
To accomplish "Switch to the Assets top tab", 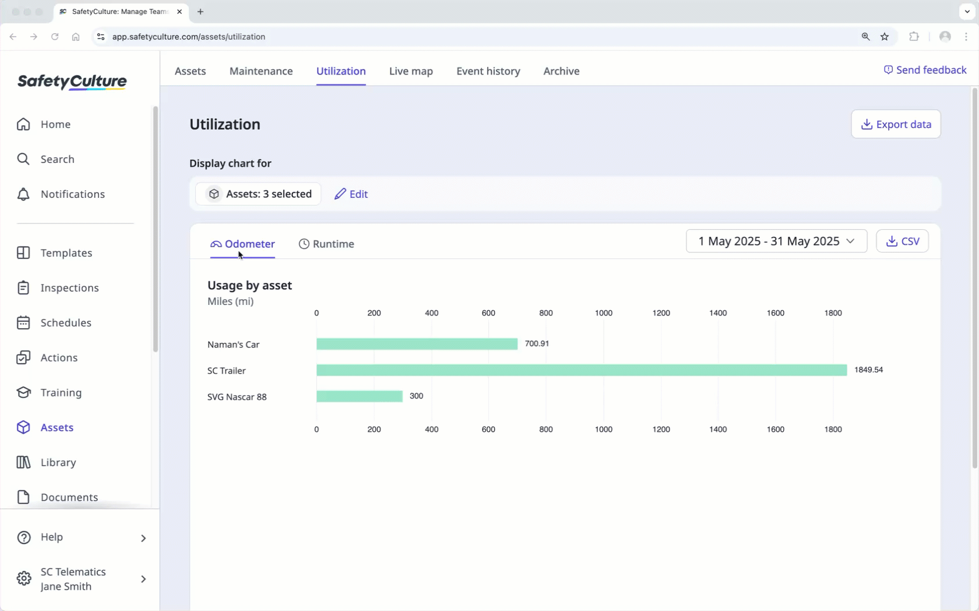I will 190,71.
